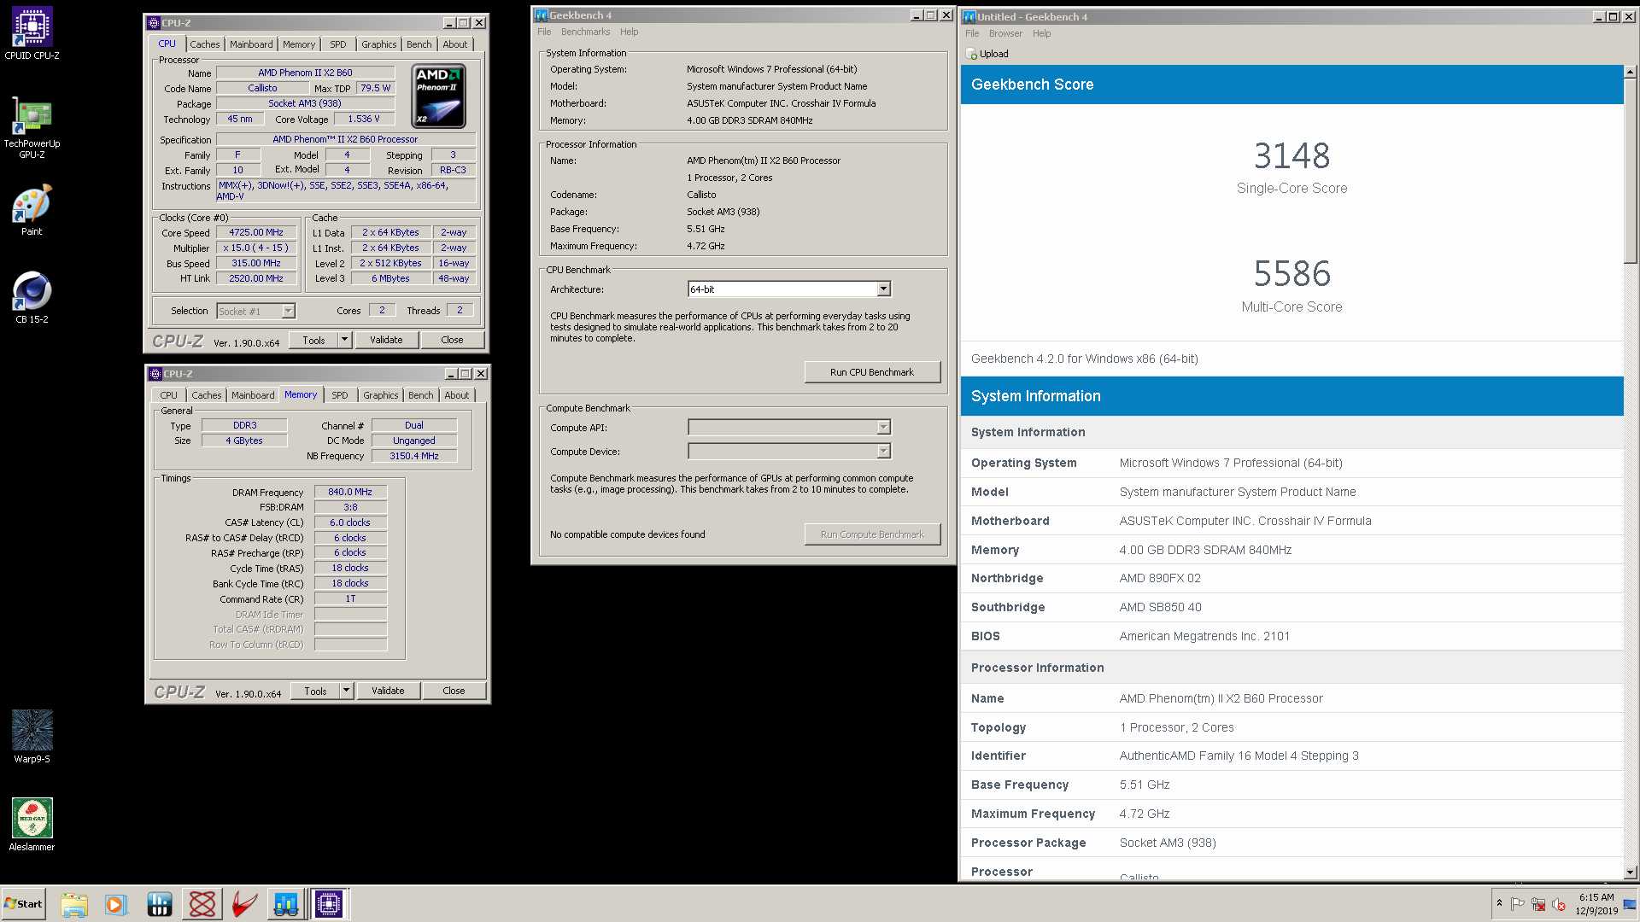
Task: Click the red swoosh taskbar icon
Action: 244,904
